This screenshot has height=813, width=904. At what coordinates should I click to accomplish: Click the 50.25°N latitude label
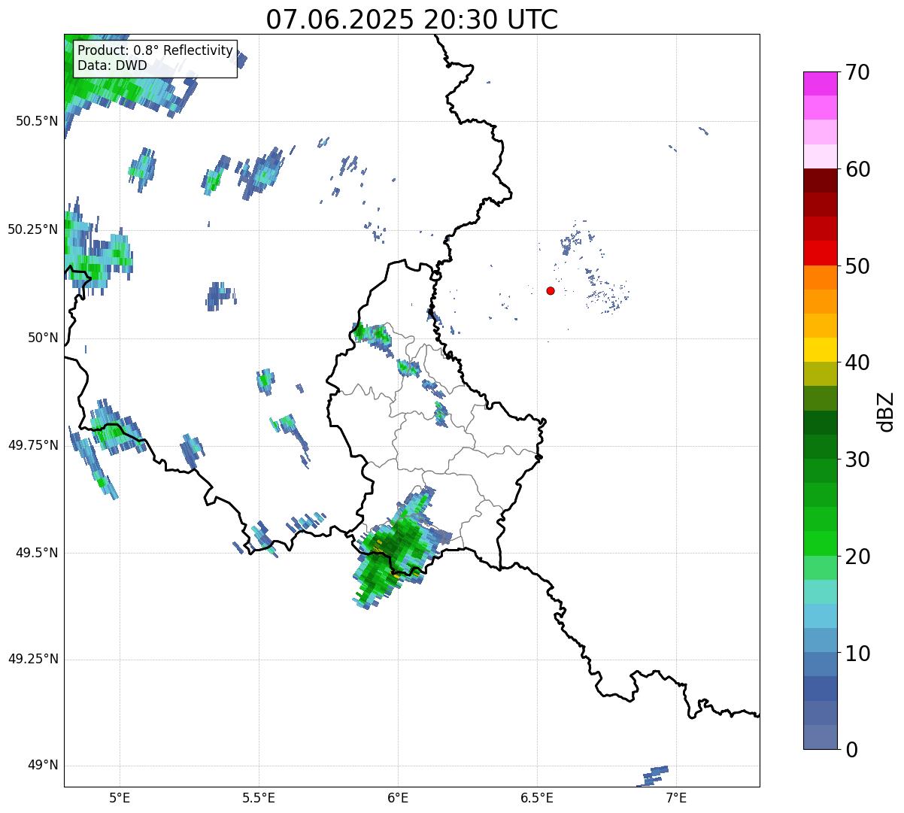pyautogui.click(x=32, y=229)
